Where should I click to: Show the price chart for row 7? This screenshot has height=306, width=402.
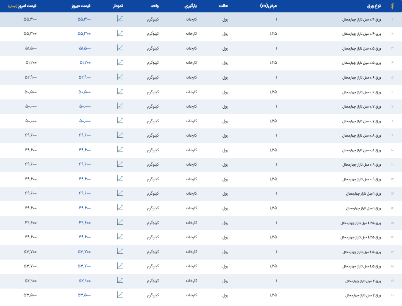click(x=120, y=106)
